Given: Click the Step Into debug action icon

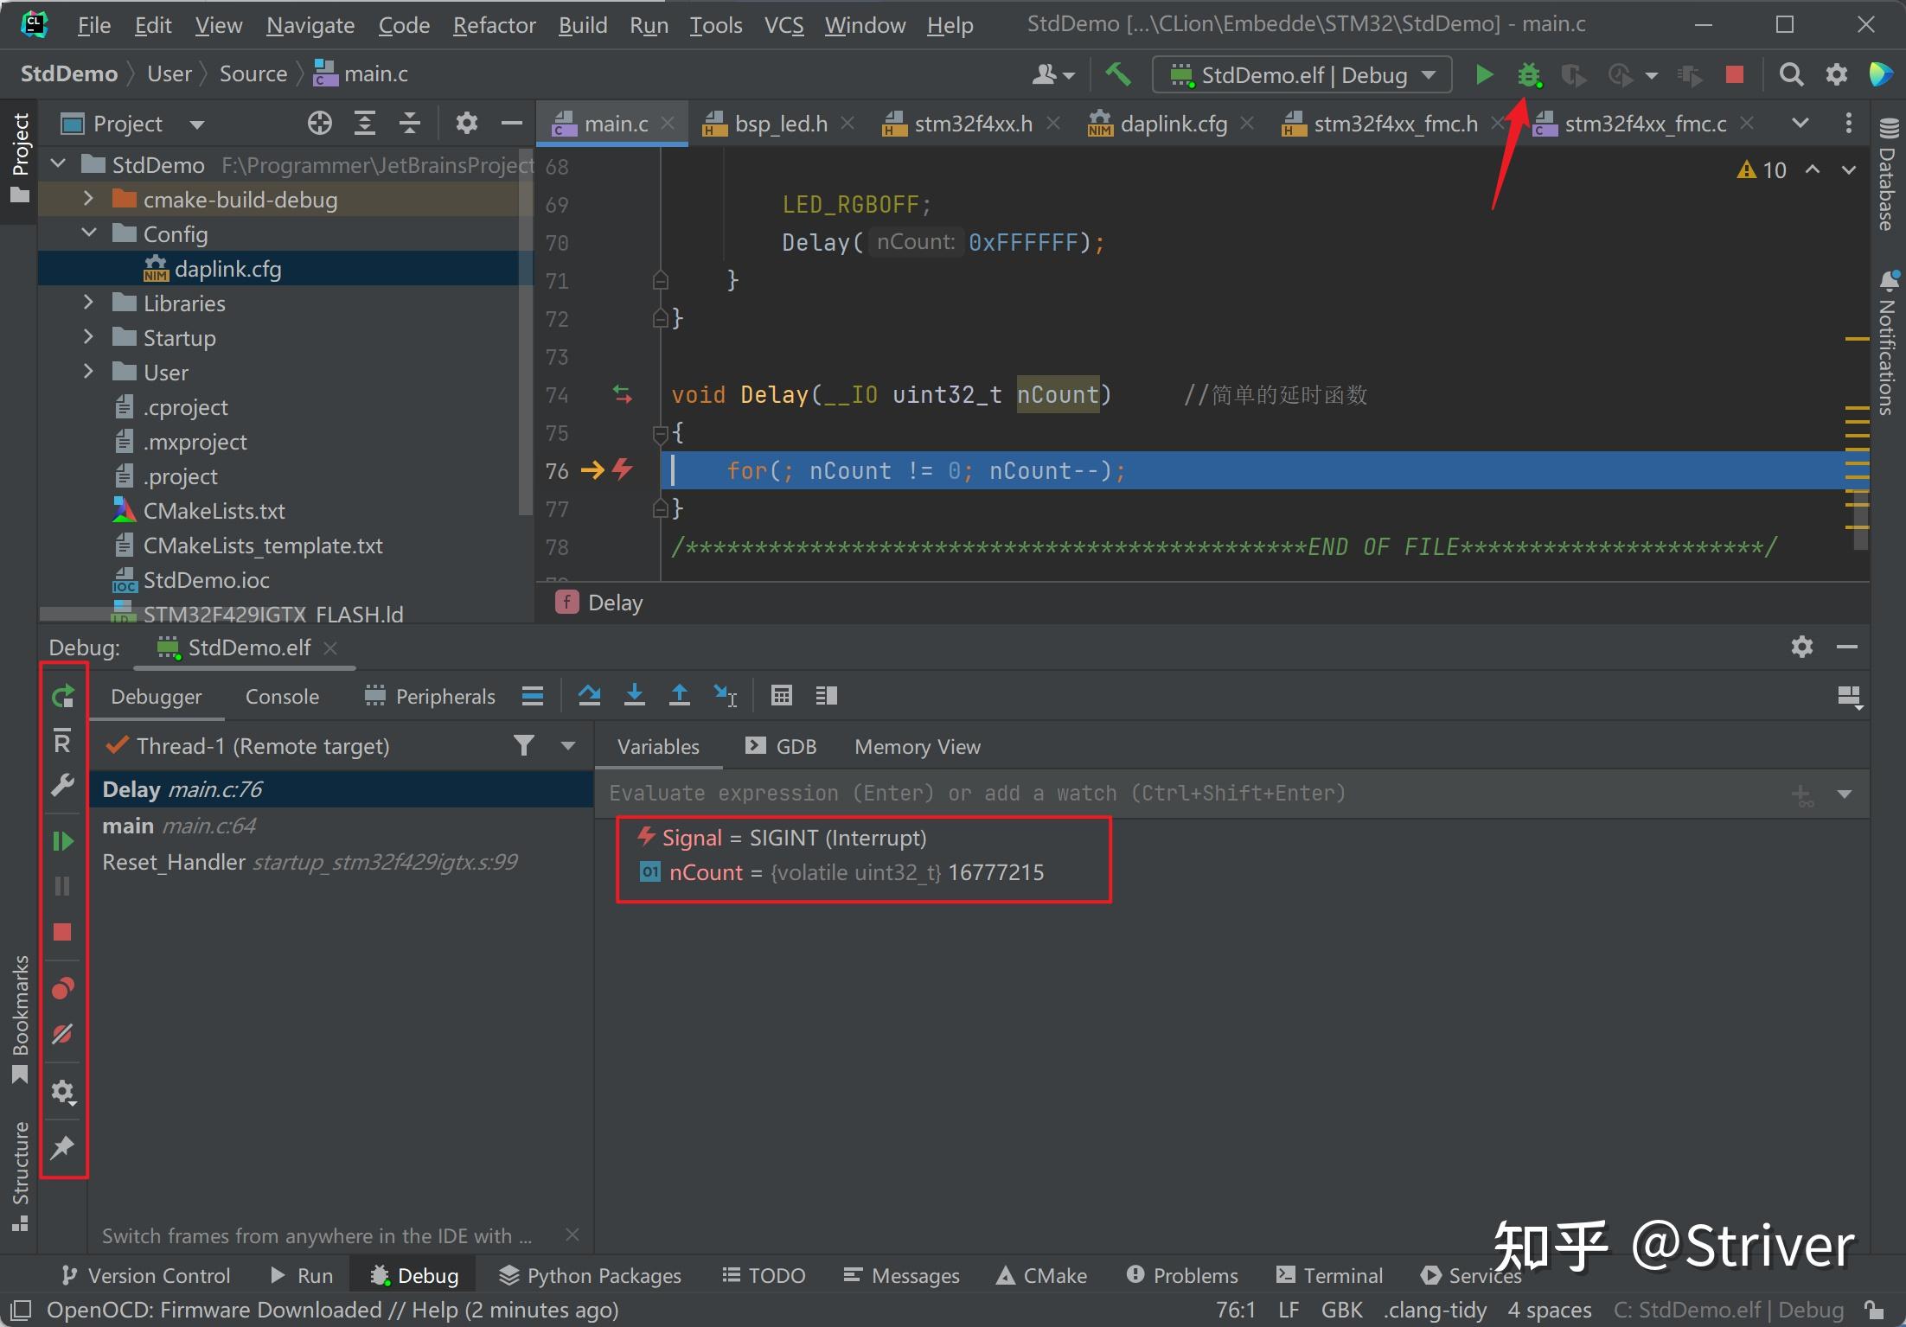Looking at the screenshot, I should (x=633, y=698).
